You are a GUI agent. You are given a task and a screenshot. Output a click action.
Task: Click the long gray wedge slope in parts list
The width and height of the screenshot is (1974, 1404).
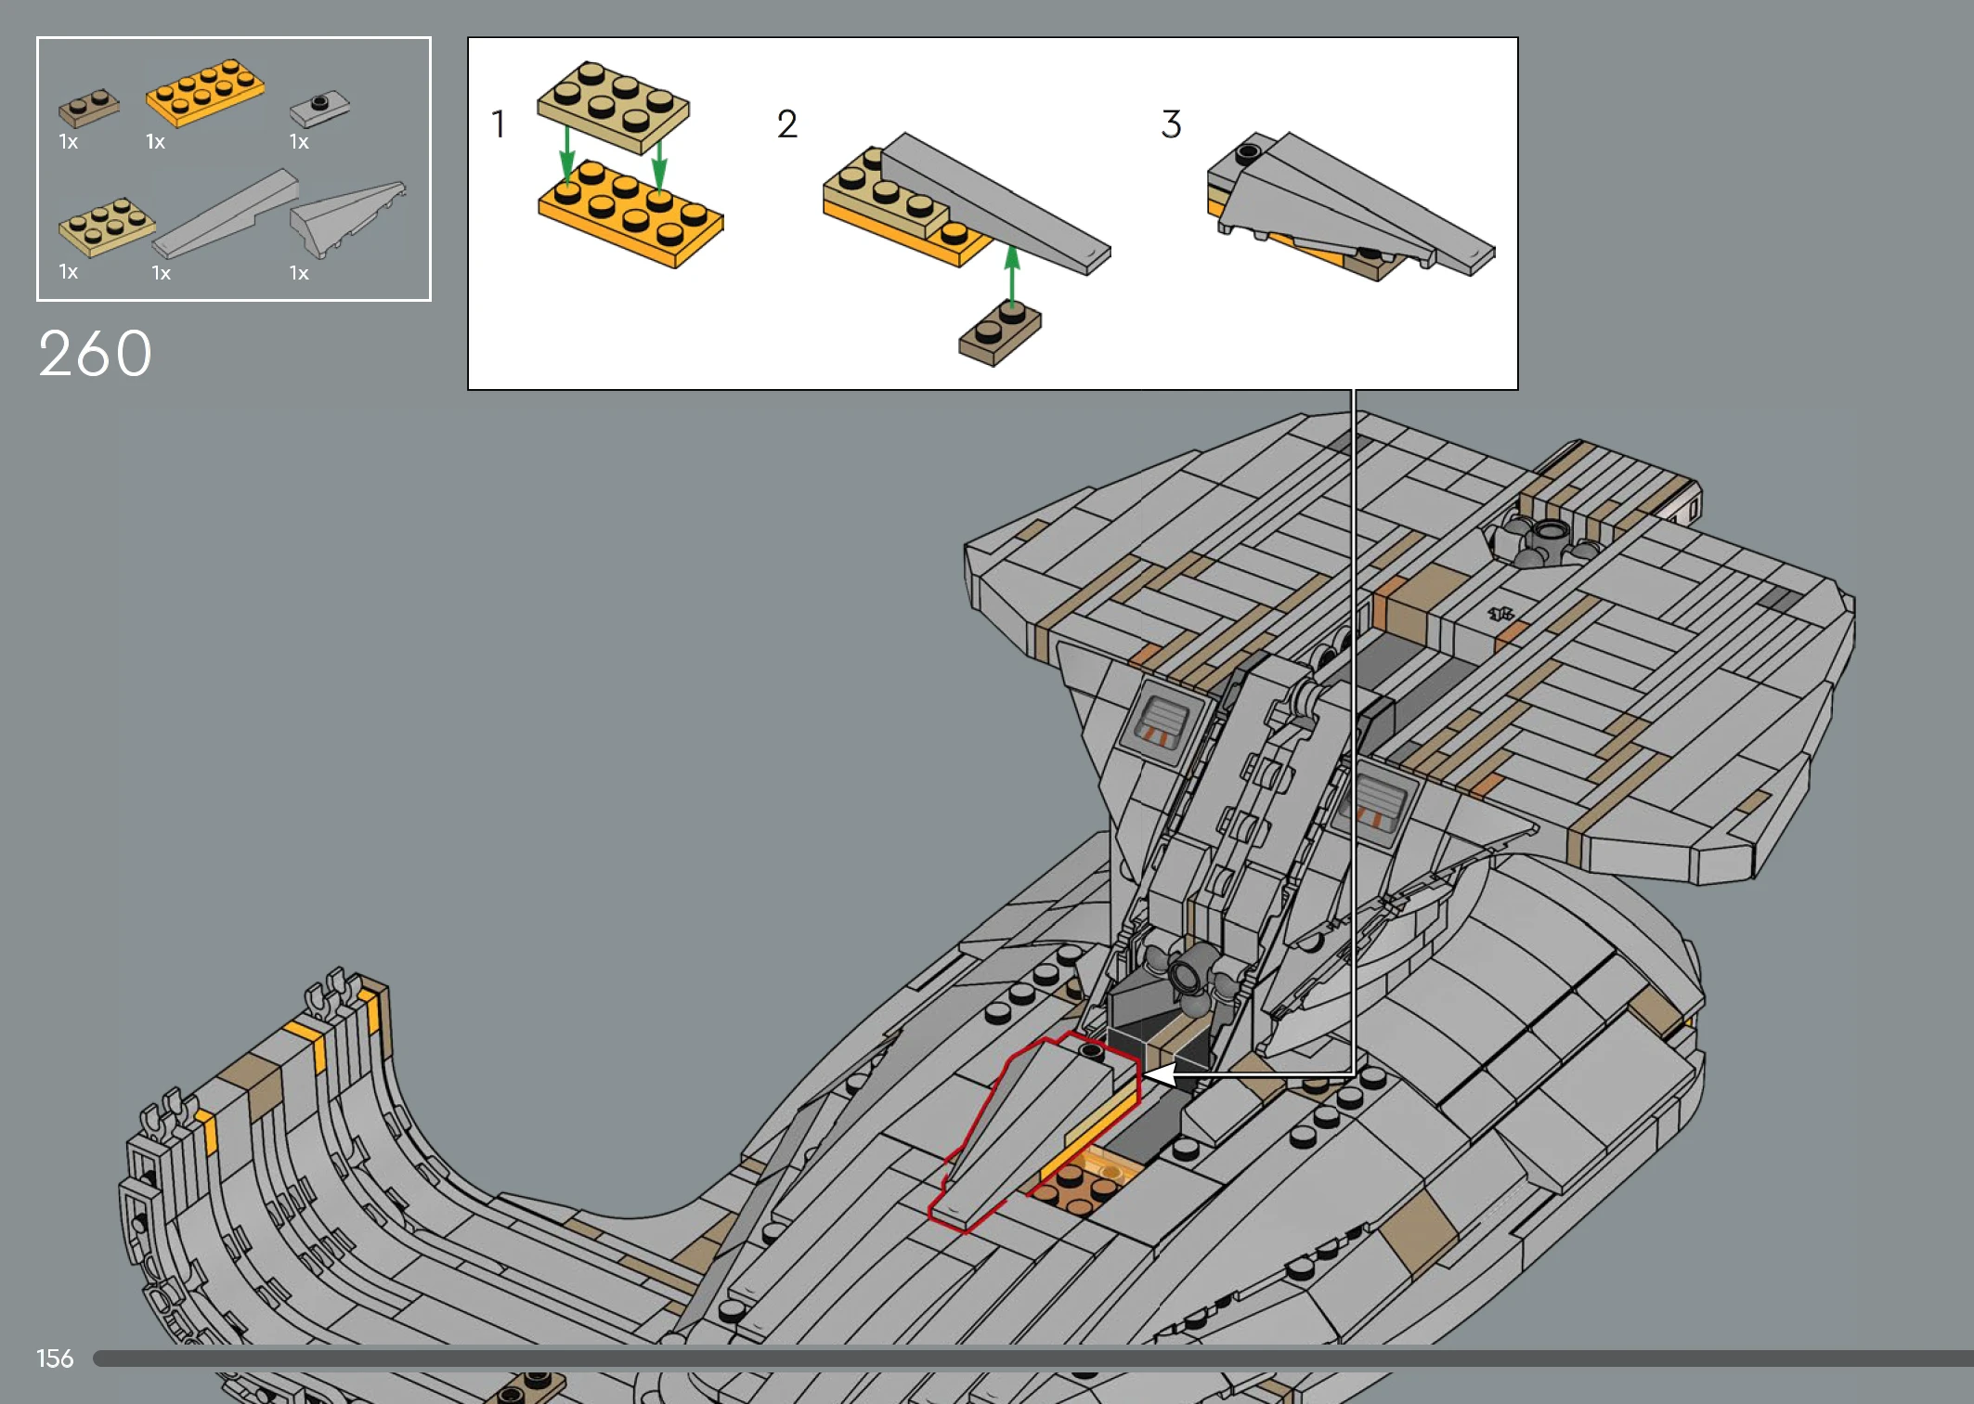[226, 214]
